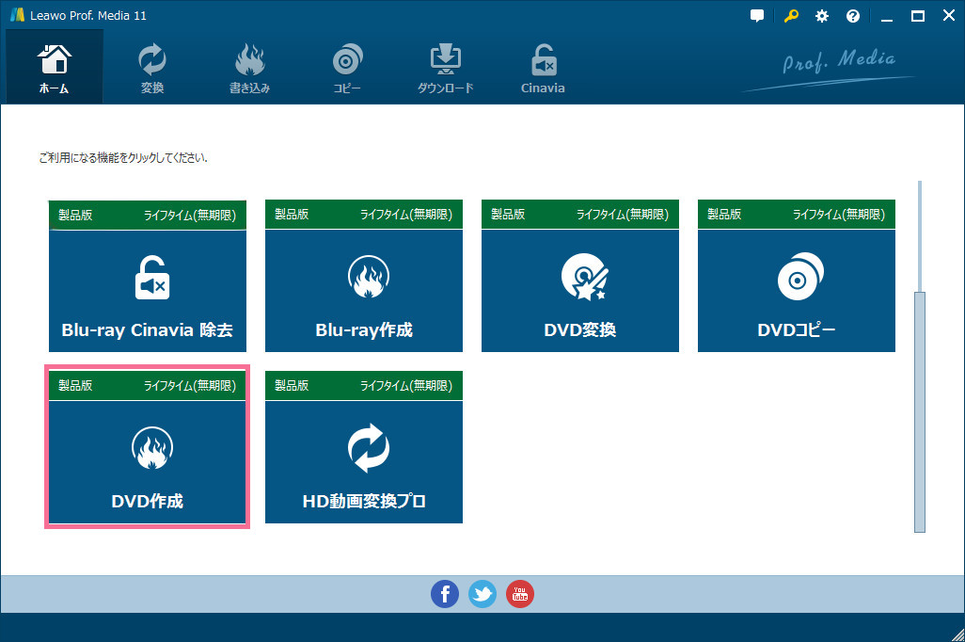The image size is (965, 642).
Task: Open Leawo's YouTube channel icon
Action: click(x=520, y=594)
